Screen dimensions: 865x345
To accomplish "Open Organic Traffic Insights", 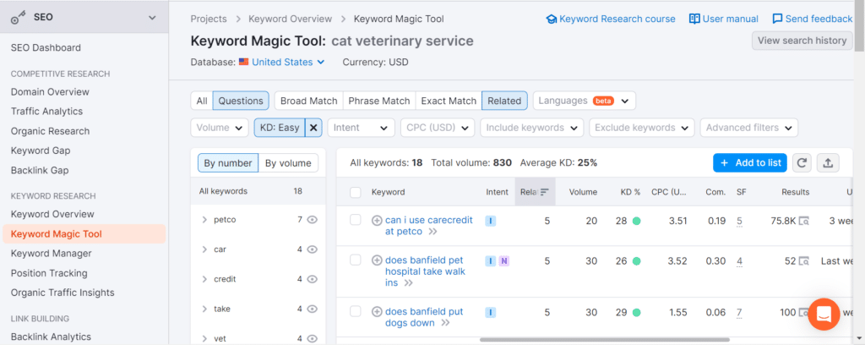I will pyautogui.click(x=63, y=293).
